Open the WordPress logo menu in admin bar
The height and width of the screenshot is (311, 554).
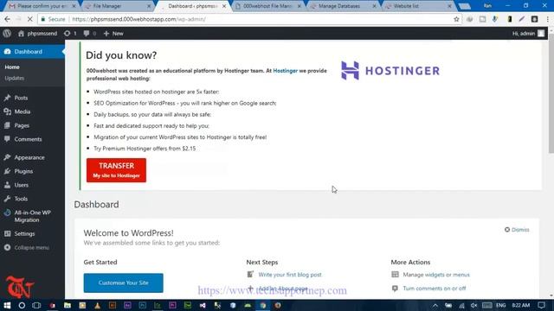point(7,34)
